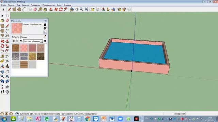Image resolution: width=218 pixels, height=122 pixels.
Task: Select the 3D Text tool in left palette
Action: [x=7, y=66]
